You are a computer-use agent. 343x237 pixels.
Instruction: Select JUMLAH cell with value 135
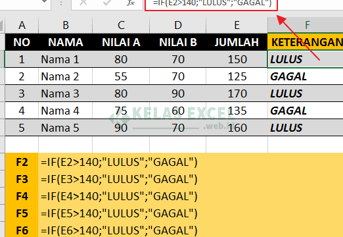237,111
